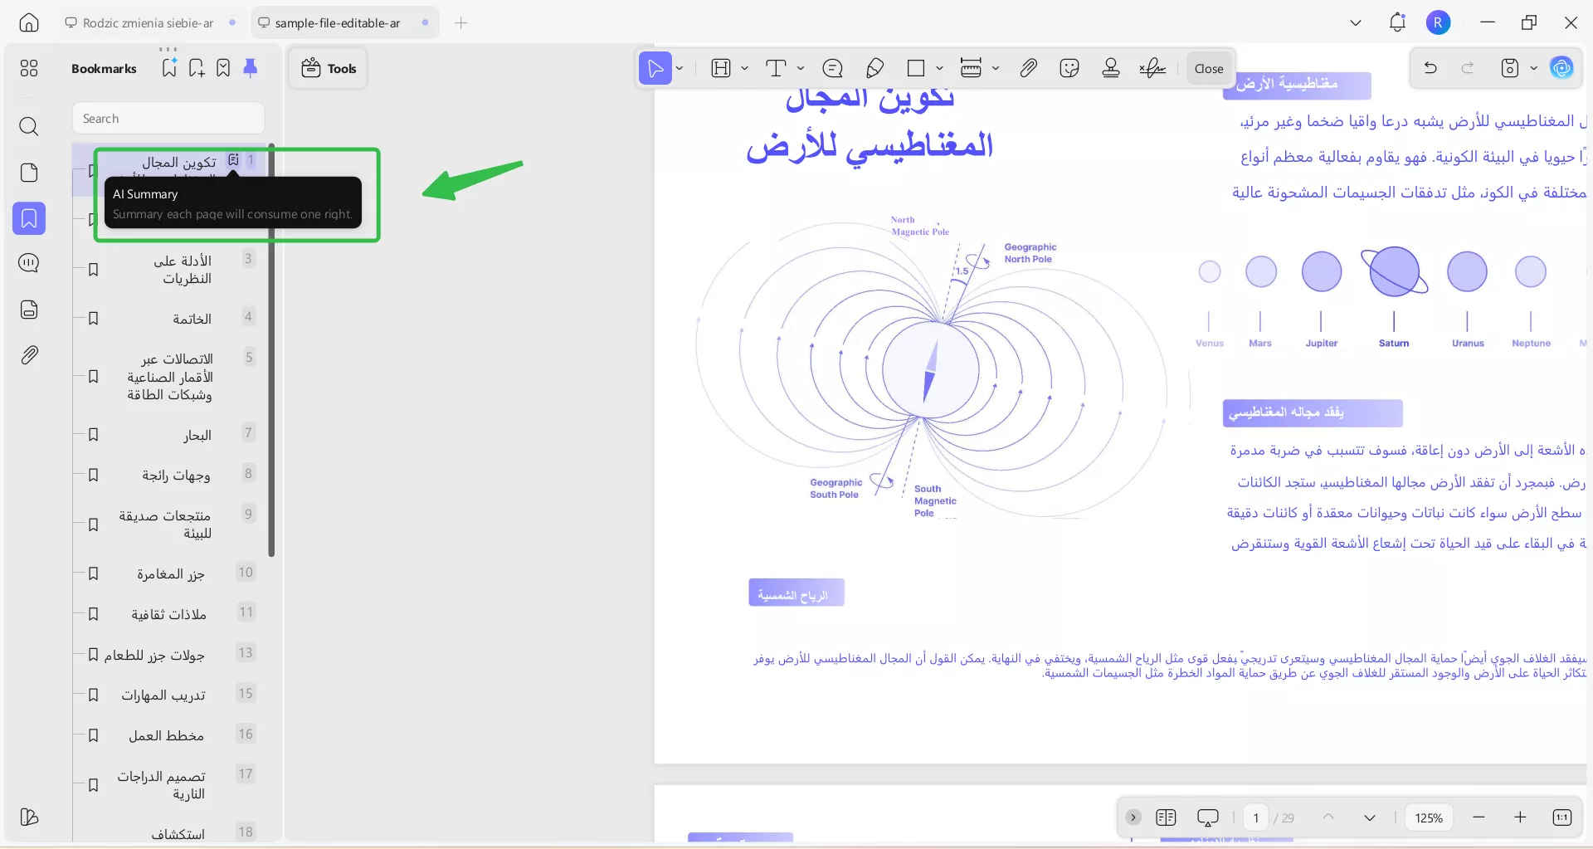Open the Sticker tool
1593x849 pixels.
click(x=1069, y=68)
